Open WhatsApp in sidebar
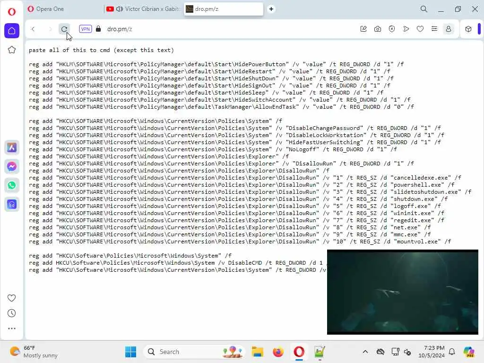The image size is (484, 363). 12,185
